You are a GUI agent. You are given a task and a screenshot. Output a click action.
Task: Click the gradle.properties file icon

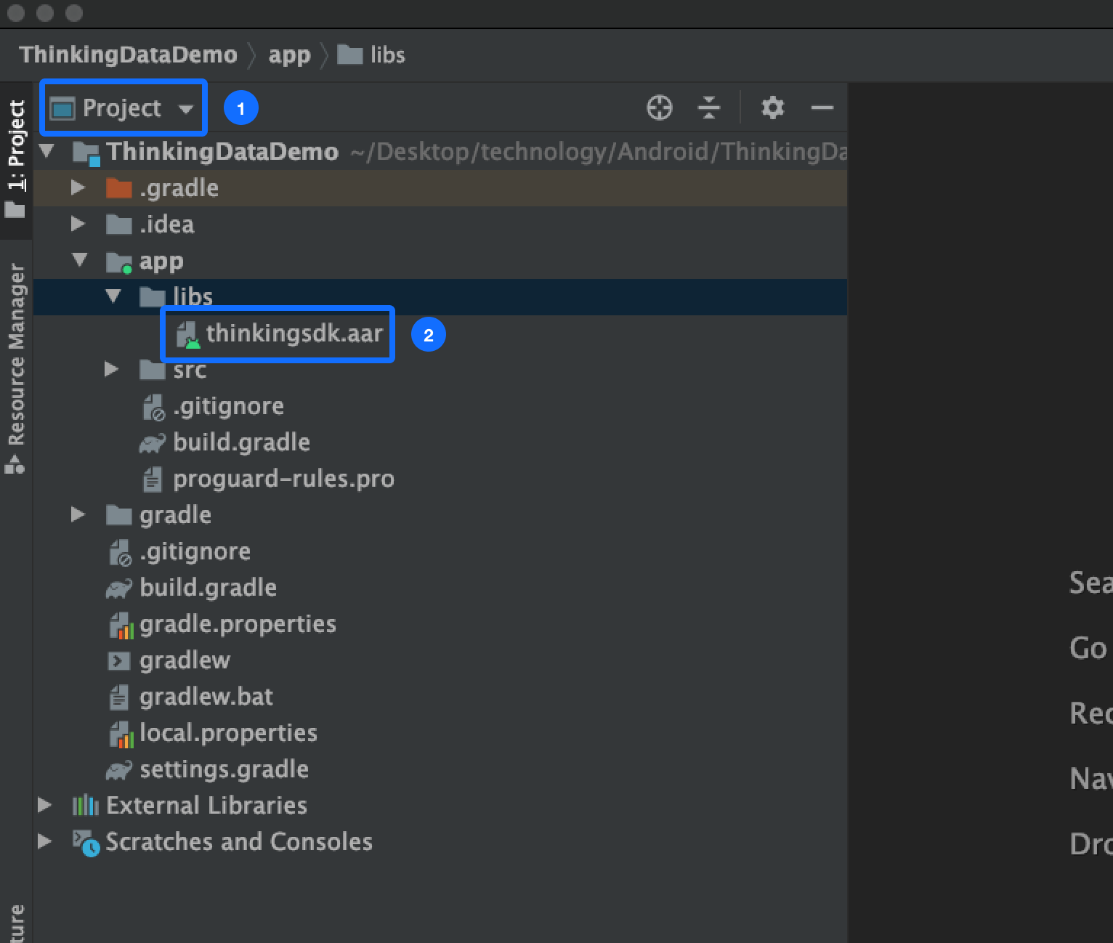121,624
